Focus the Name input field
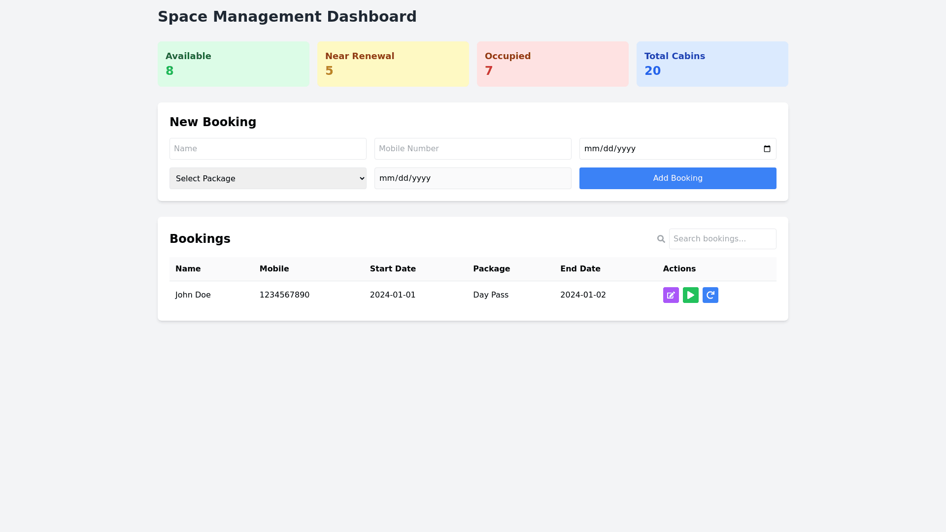Screen dimensions: 946x532 coord(268,149)
